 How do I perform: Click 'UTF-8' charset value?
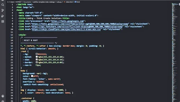(38, 13)
